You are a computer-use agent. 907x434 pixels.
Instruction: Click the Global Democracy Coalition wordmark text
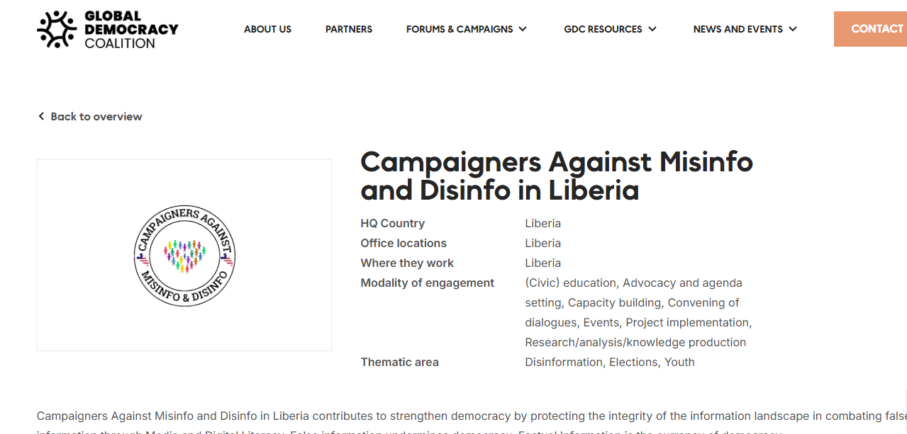click(131, 29)
